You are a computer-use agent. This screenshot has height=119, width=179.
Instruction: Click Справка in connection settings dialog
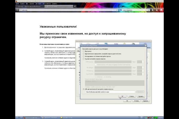pyautogui.click(x=141, y=96)
